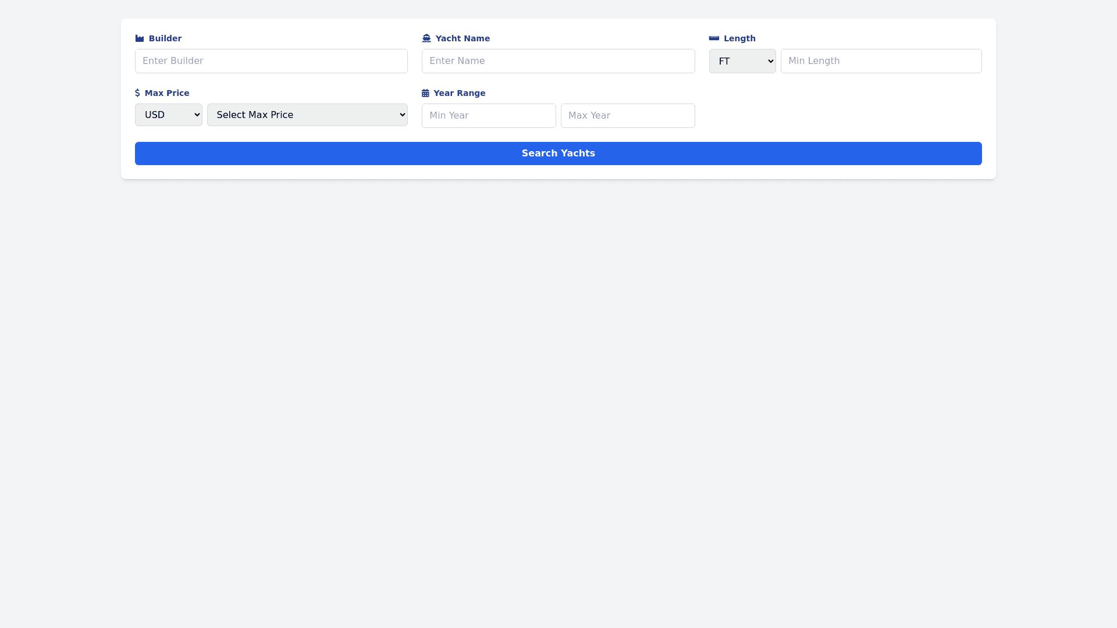Select the Min Length input box

(881, 61)
